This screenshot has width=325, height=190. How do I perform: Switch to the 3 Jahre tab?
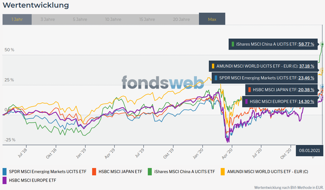[48, 19]
